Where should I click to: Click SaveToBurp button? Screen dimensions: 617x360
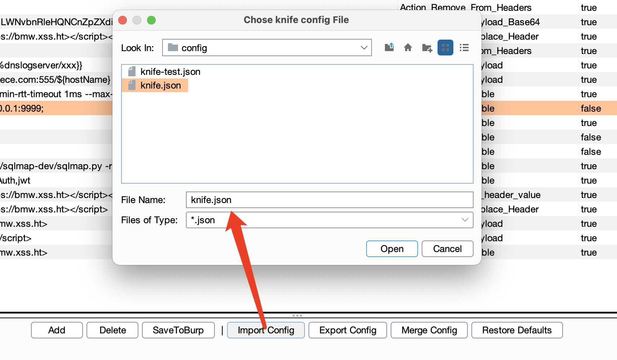[x=178, y=330]
